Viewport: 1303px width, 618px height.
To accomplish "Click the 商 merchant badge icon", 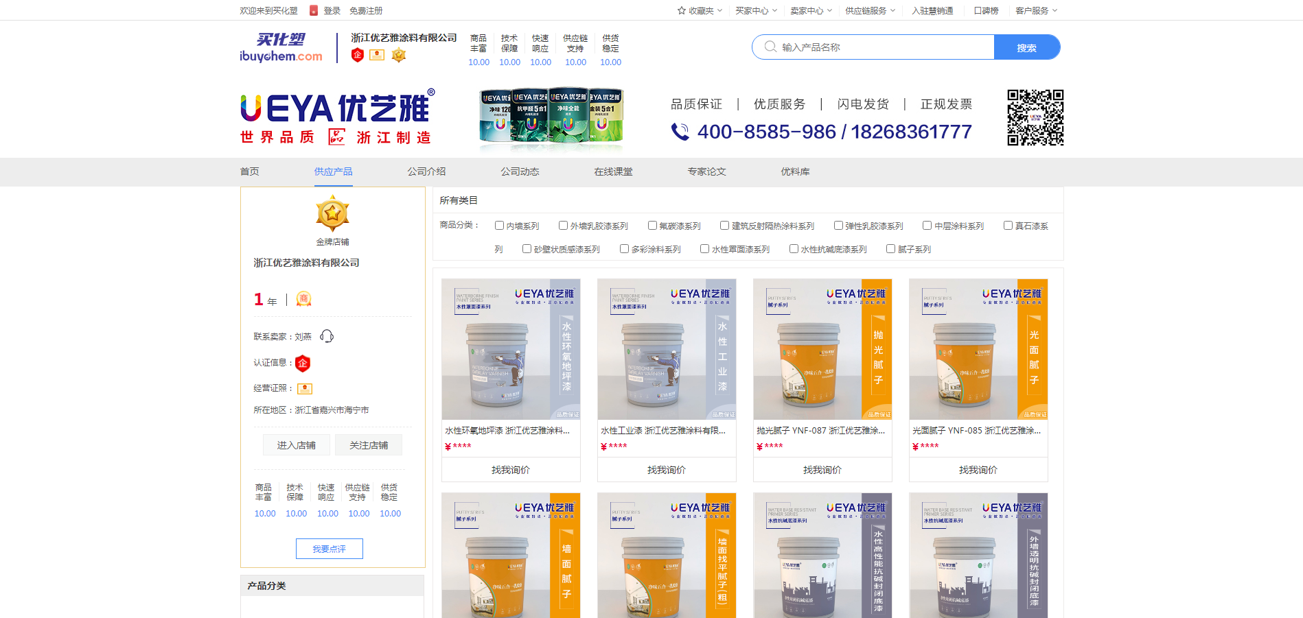I will [303, 299].
